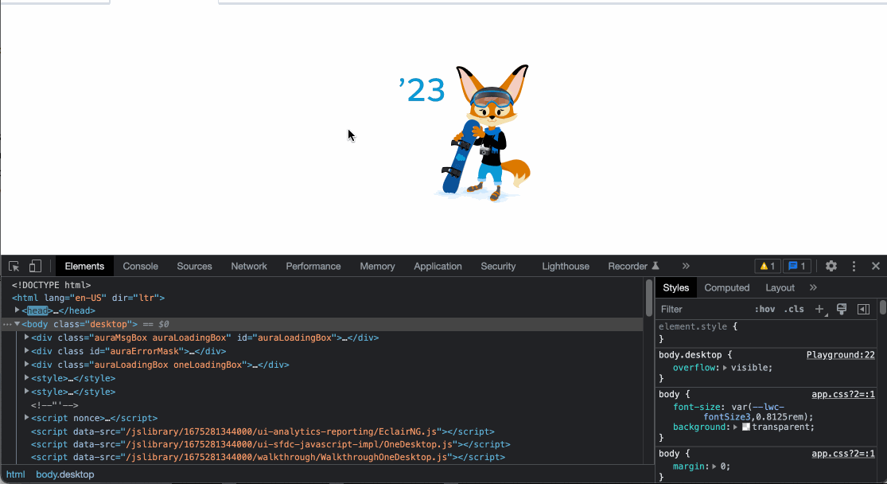Open DevTools settings via gear icon
The image size is (887, 484).
[x=831, y=266]
